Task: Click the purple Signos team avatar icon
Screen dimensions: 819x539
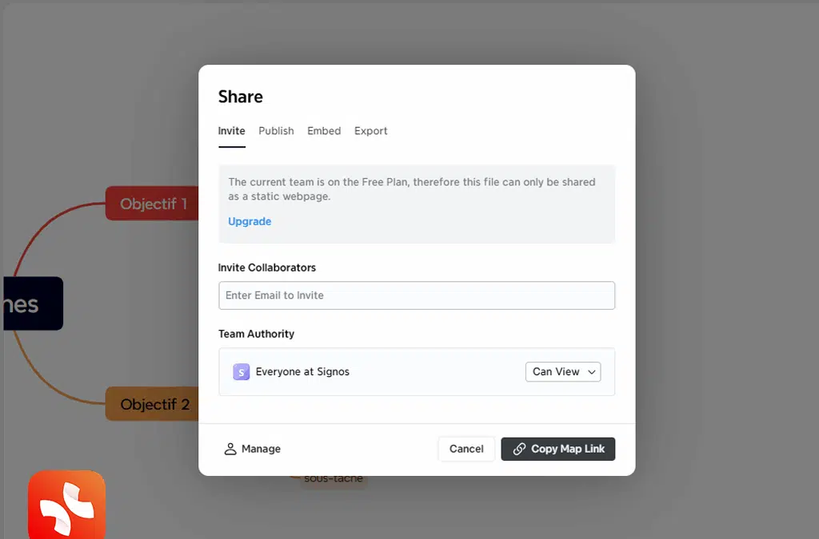Action: [x=241, y=372]
